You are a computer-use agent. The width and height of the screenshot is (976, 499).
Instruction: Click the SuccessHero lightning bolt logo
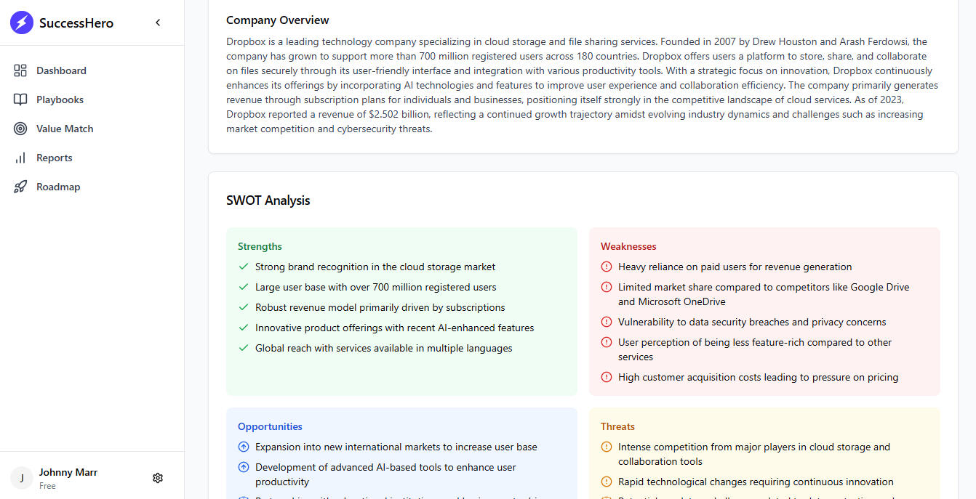[x=22, y=23]
